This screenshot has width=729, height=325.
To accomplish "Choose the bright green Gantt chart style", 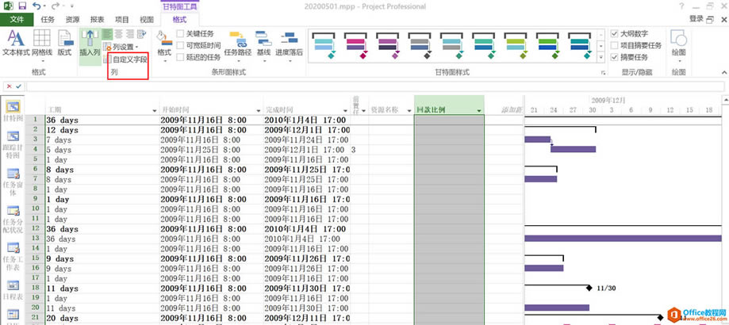I will click(x=549, y=45).
